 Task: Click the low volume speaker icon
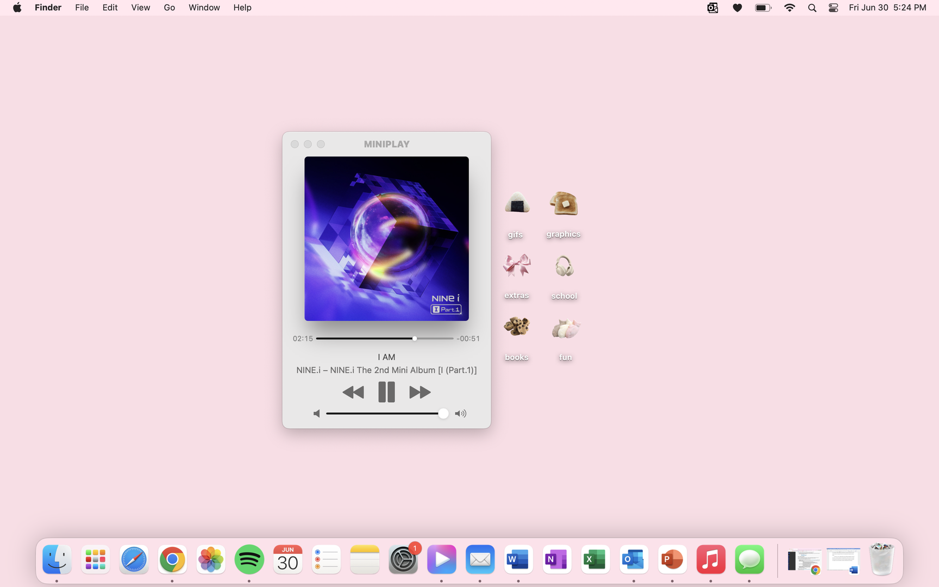(x=317, y=414)
